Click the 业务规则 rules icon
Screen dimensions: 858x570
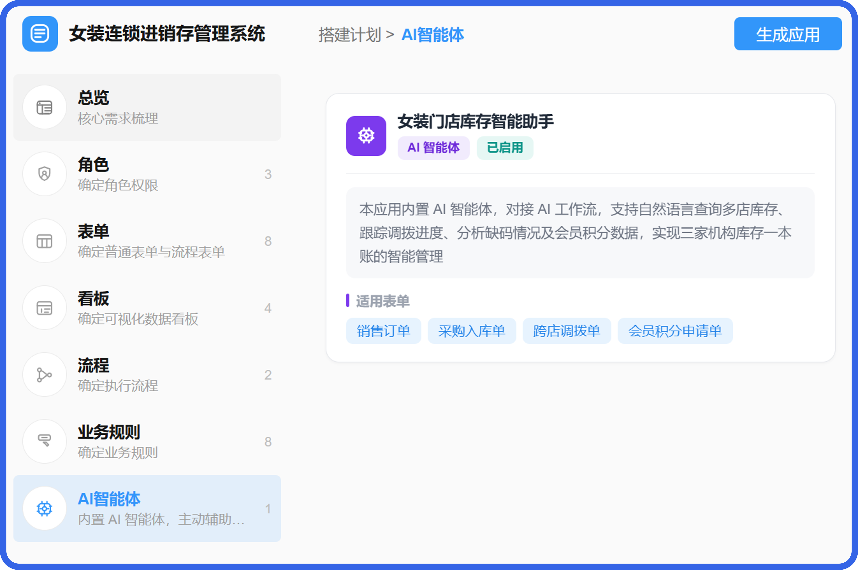point(44,441)
